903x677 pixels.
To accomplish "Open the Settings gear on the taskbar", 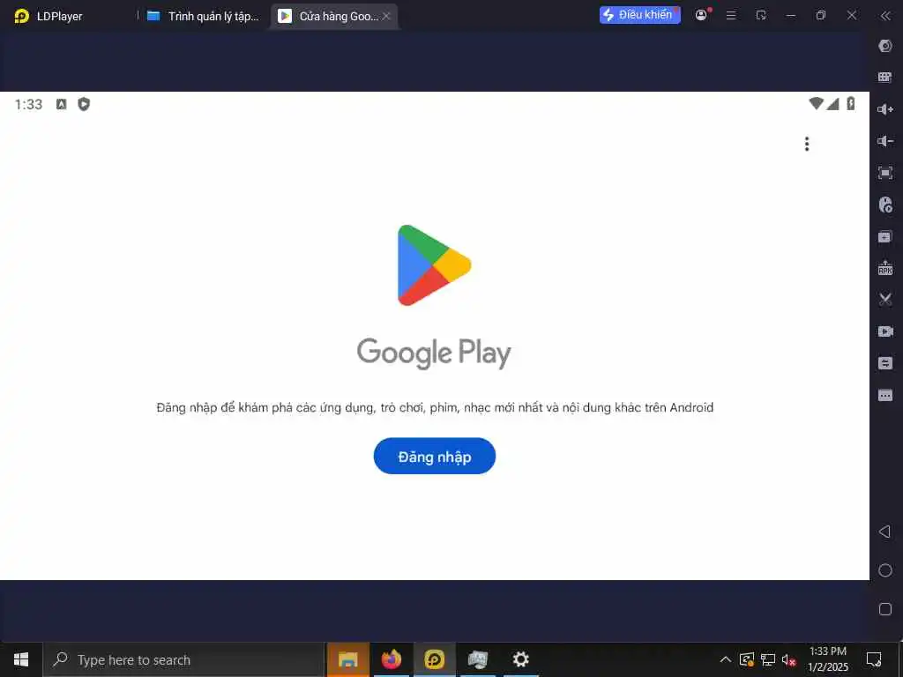I will pyautogui.click(x=520, y=659).
